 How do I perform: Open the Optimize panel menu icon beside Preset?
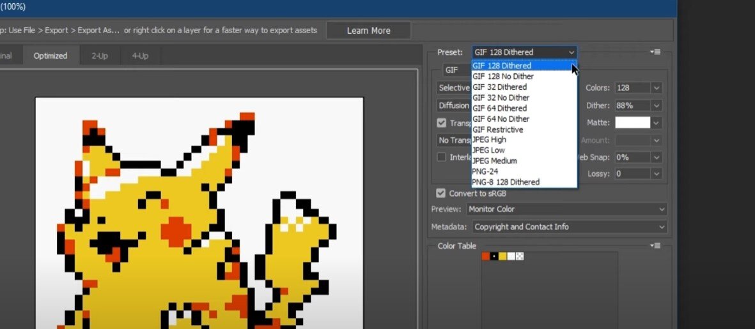click(655, 52)
